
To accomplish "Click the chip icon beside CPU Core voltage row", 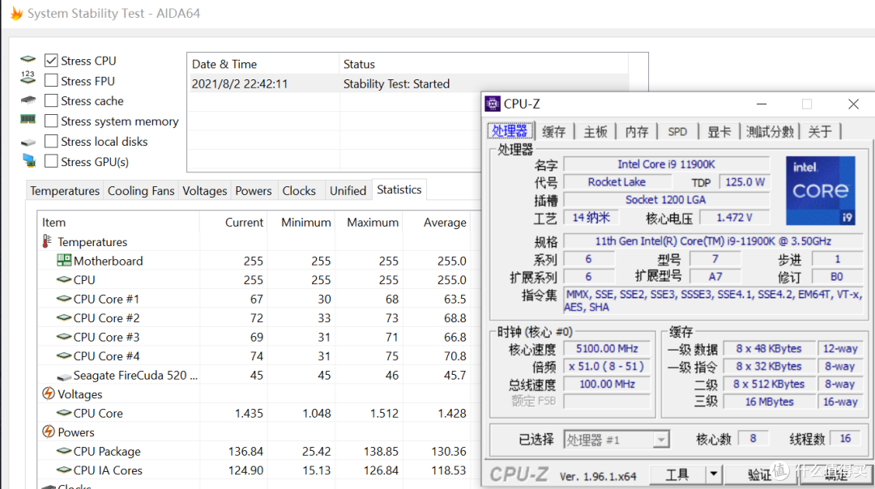I will pyautogui.click(x=64, y=413).
